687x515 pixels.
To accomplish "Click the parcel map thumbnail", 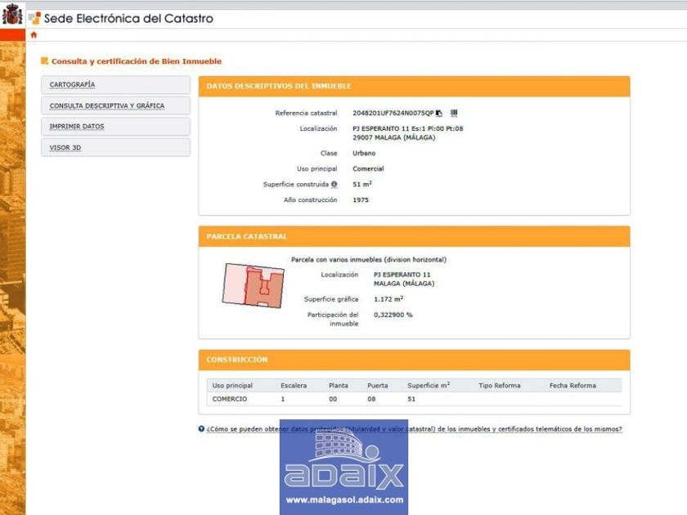I will tap(253, 284).
